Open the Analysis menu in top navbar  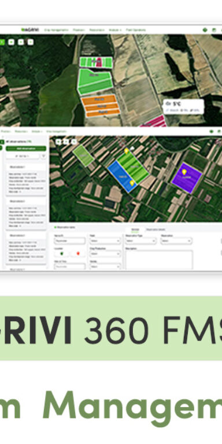click(x=115, y=29)
